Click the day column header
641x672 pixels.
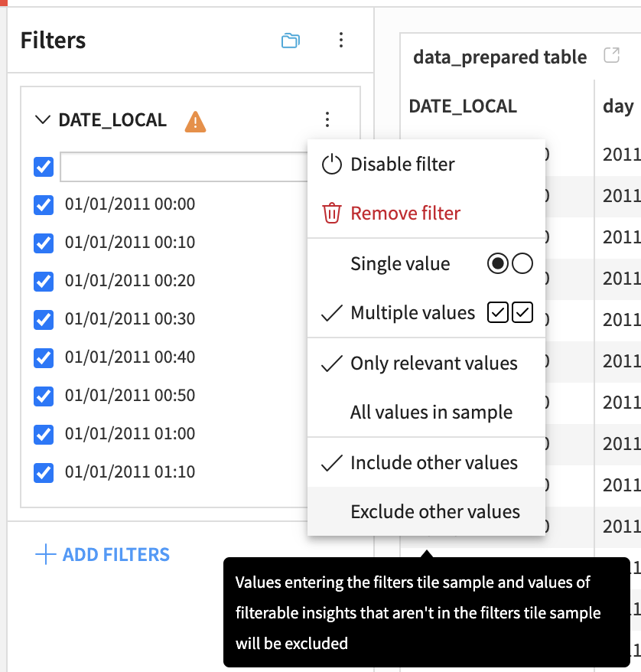tap(618, 106)
